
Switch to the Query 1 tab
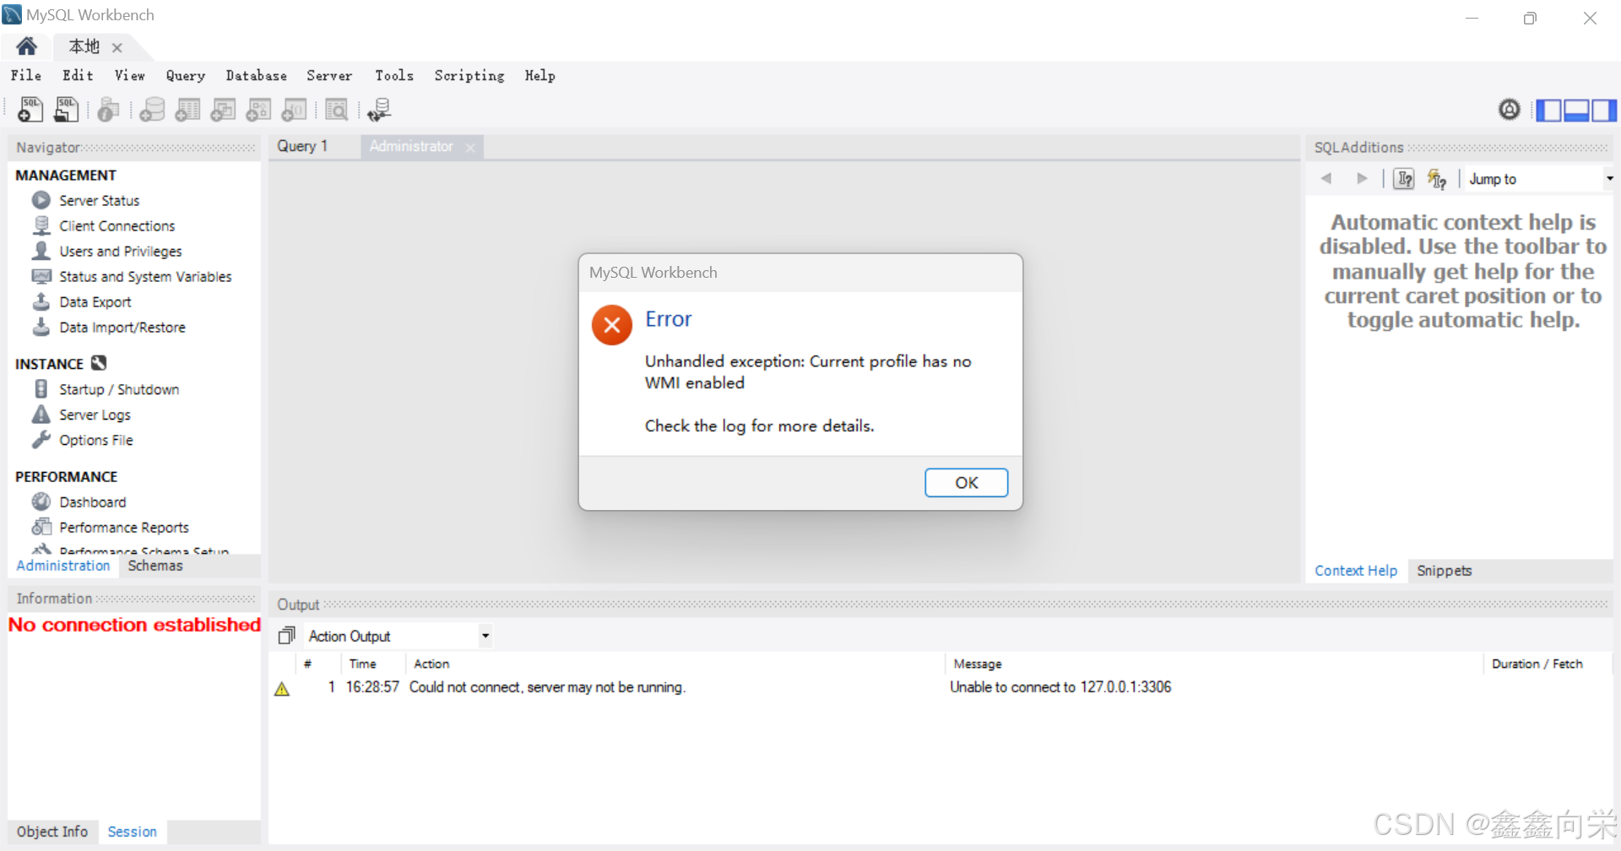tap(302, 146)
